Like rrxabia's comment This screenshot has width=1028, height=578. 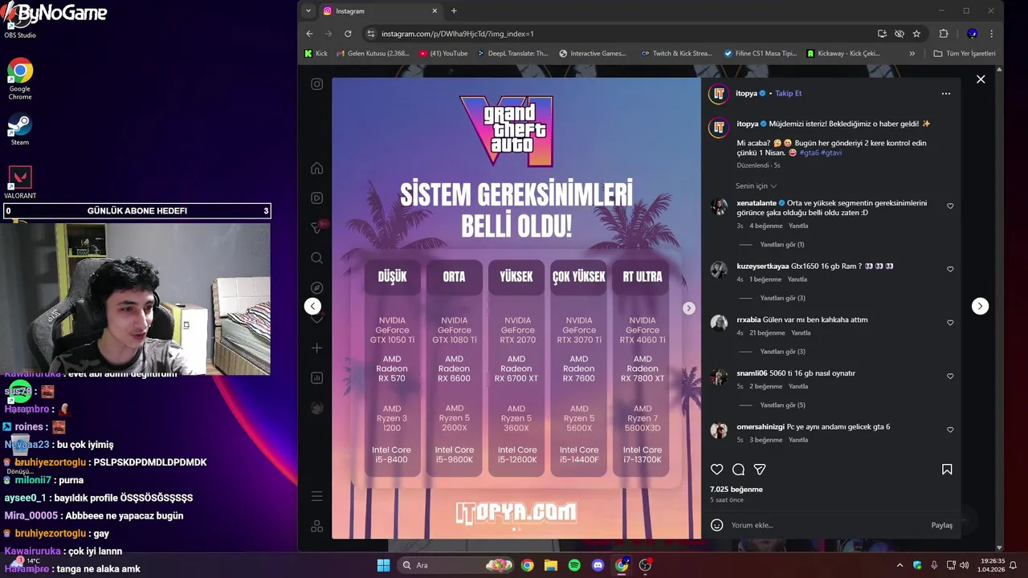[950, 323]
